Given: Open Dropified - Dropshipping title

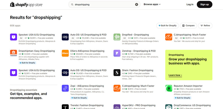Looking at the screenshot, I should pyautogui.click(x=135, y=35).
